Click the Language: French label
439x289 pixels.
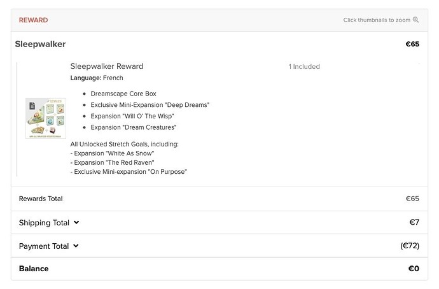[97, 78]
